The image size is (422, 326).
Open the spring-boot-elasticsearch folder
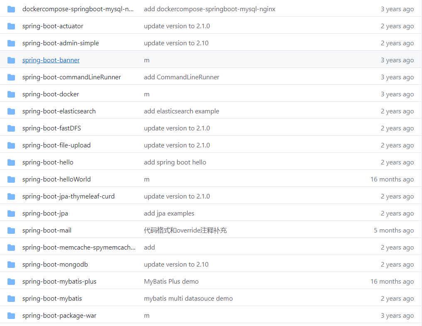click(59, 111)
